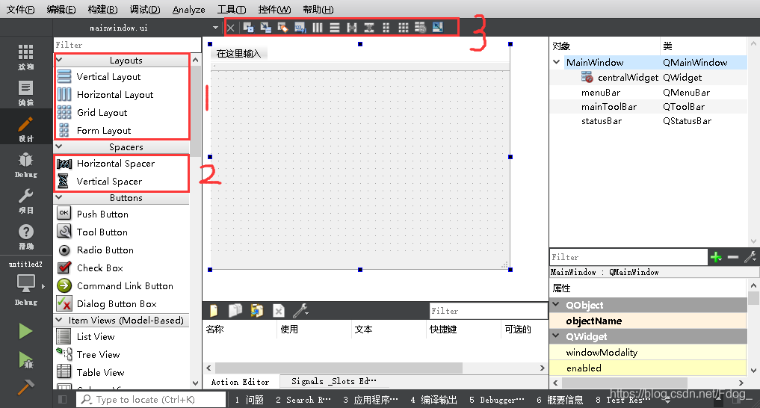Apply Lay Out Vertically from the toolbar
The width and height of the screenshot is (760, 408).
pos(335,28)
